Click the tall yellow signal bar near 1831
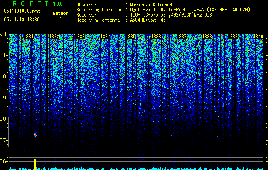This screenshot has height=170, width=268. point(35,164)
